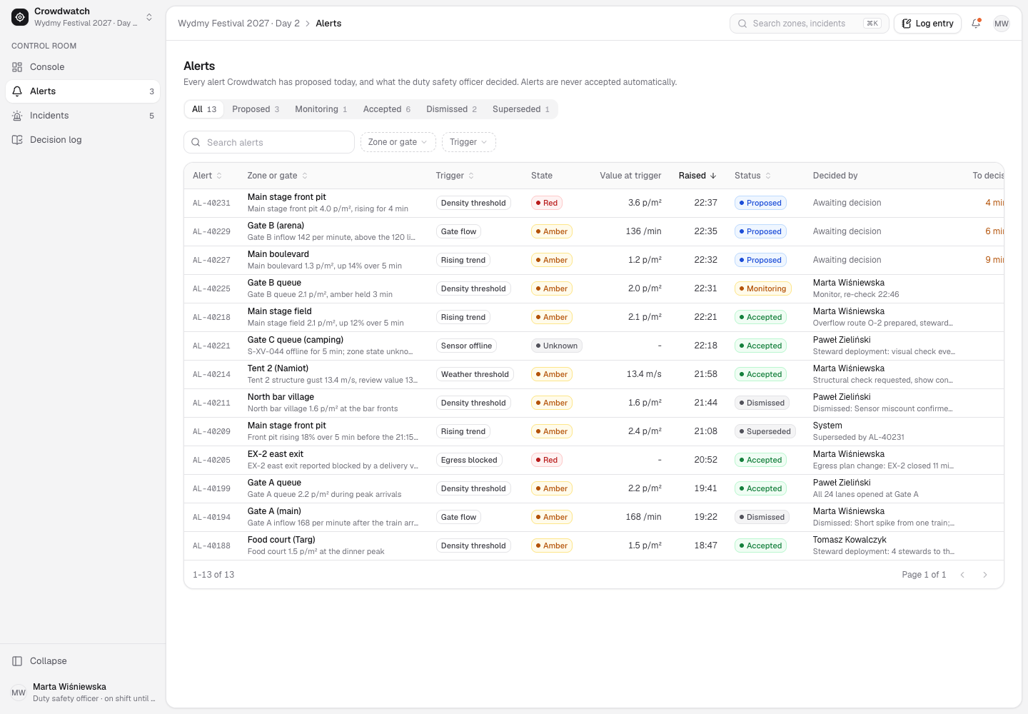1028x714 pixels.
Task: Click the Log entry pencil icon
Action: [907, 24]
